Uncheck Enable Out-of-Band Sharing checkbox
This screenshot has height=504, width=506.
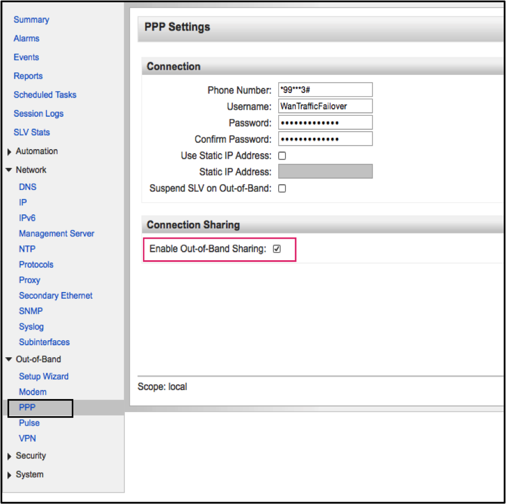click(x=277, y=249)
